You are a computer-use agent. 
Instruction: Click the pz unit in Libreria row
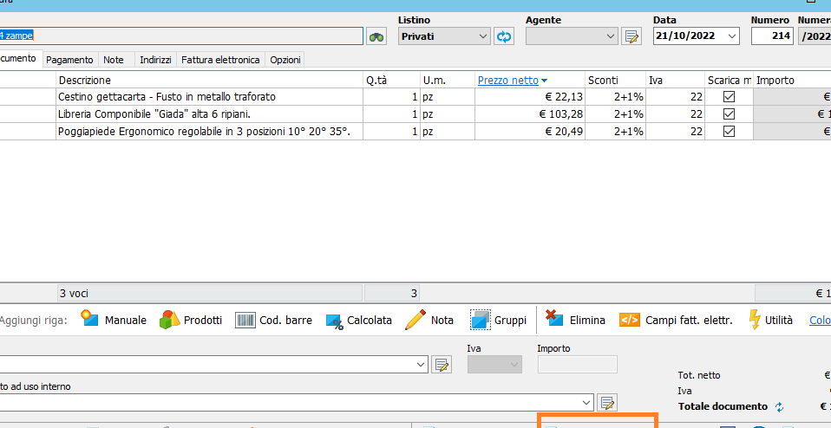click(448, 113)
